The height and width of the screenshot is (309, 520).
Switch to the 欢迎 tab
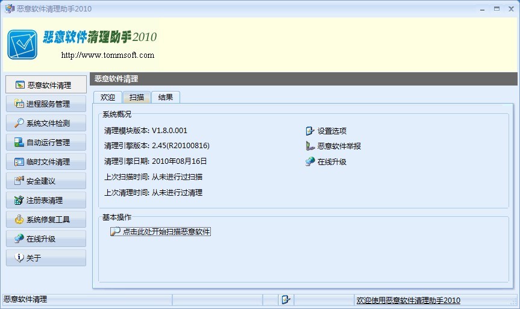(108, 98)
